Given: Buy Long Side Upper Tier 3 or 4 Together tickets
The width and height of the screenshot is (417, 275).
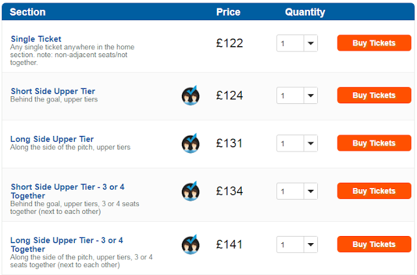Looking at the screenshot, I should point(373,244).
